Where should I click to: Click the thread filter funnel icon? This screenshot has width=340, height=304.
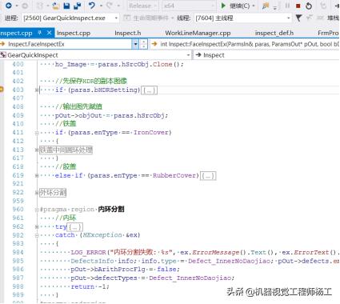(x=298, y=18)
